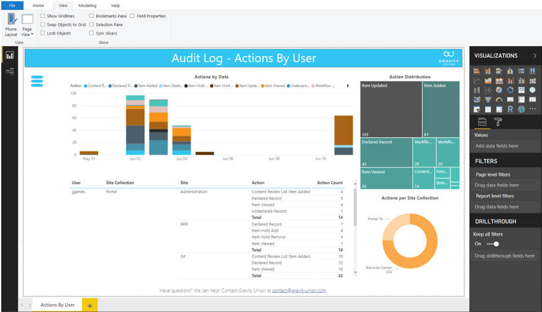Select the funnel chart visualization icon
The height and width of the screenshot is (312, 542).
488,99
